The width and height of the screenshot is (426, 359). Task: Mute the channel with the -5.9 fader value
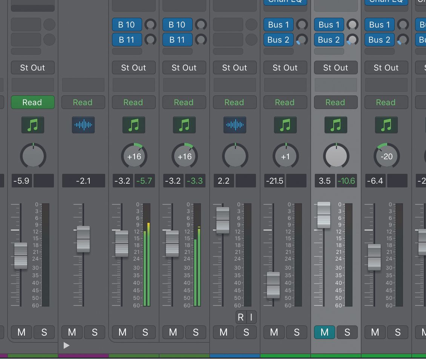21,332
